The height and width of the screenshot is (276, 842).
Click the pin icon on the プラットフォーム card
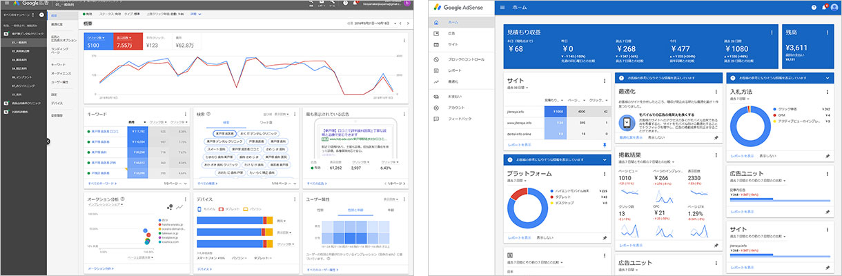[x=605, y=237]
